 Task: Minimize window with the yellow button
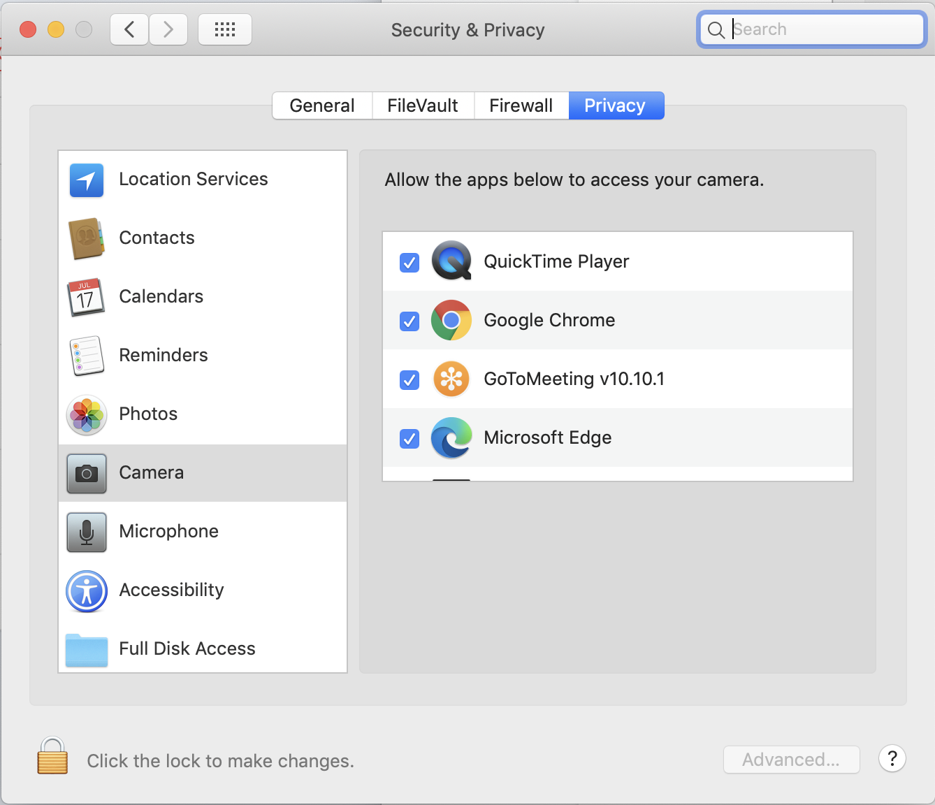tap(56, 29)
